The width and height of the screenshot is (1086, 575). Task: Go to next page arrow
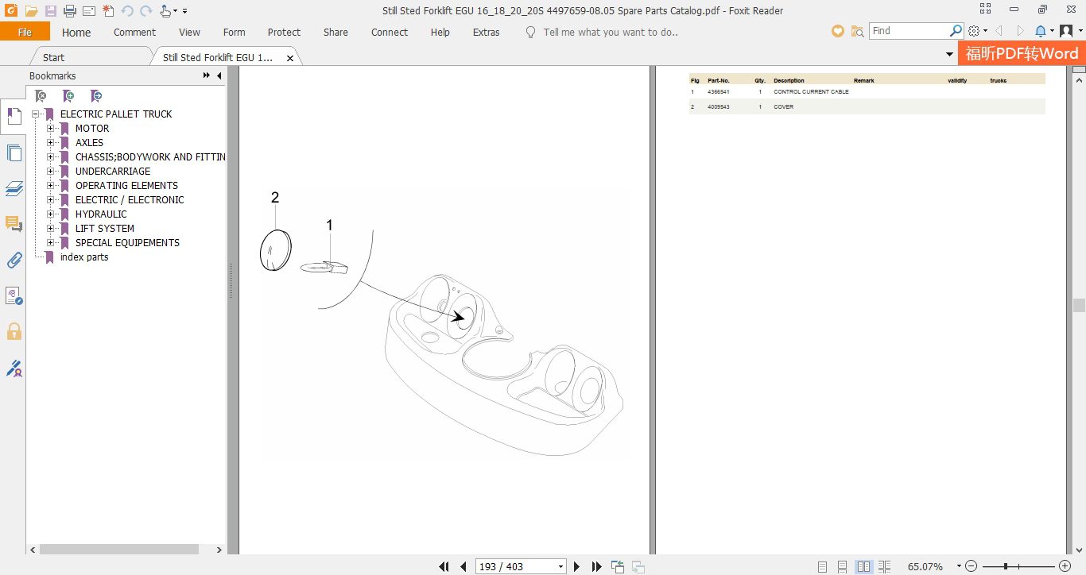[577, 566]
